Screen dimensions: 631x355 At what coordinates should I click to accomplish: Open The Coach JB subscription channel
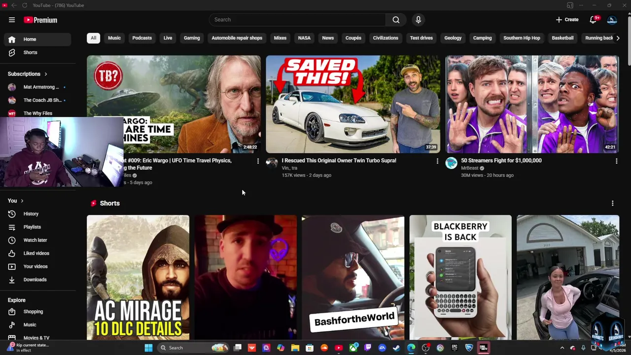pyautogui.click(x=37, y=100)
